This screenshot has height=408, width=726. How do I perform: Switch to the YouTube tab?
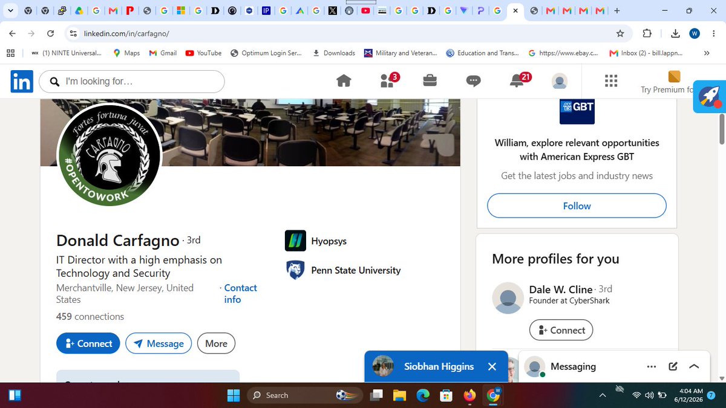tap(365, 11)
